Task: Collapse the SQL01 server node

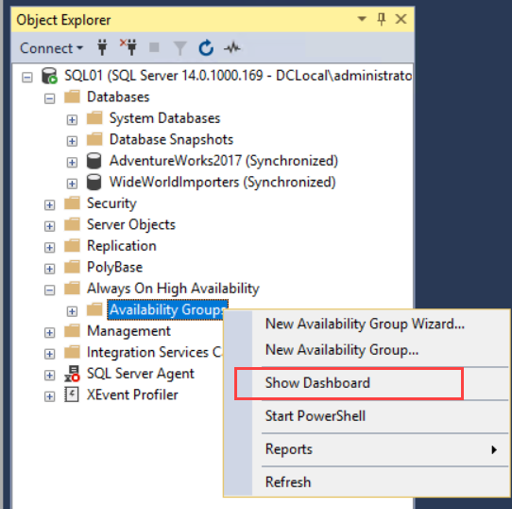Action: [x=27, y=78]
